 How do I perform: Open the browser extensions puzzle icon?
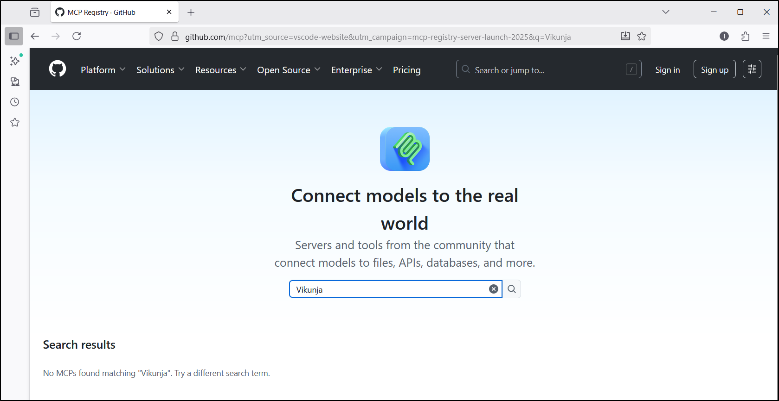(x=745, y=36)
